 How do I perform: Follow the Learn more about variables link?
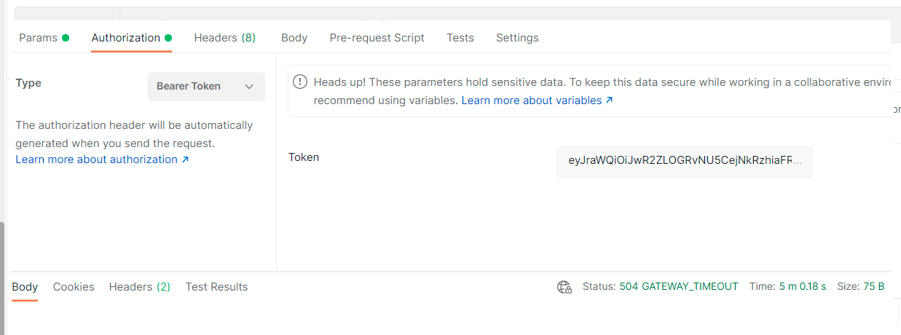coord(537,100)
